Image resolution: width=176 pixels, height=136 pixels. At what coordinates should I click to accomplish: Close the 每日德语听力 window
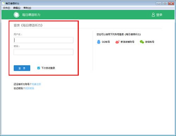click(171, 4)
